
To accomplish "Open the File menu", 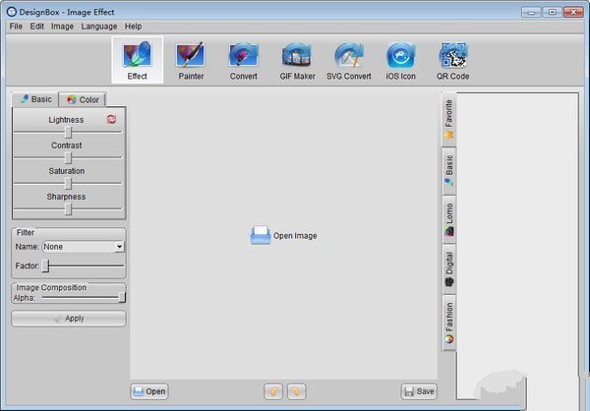I will 16,27.
